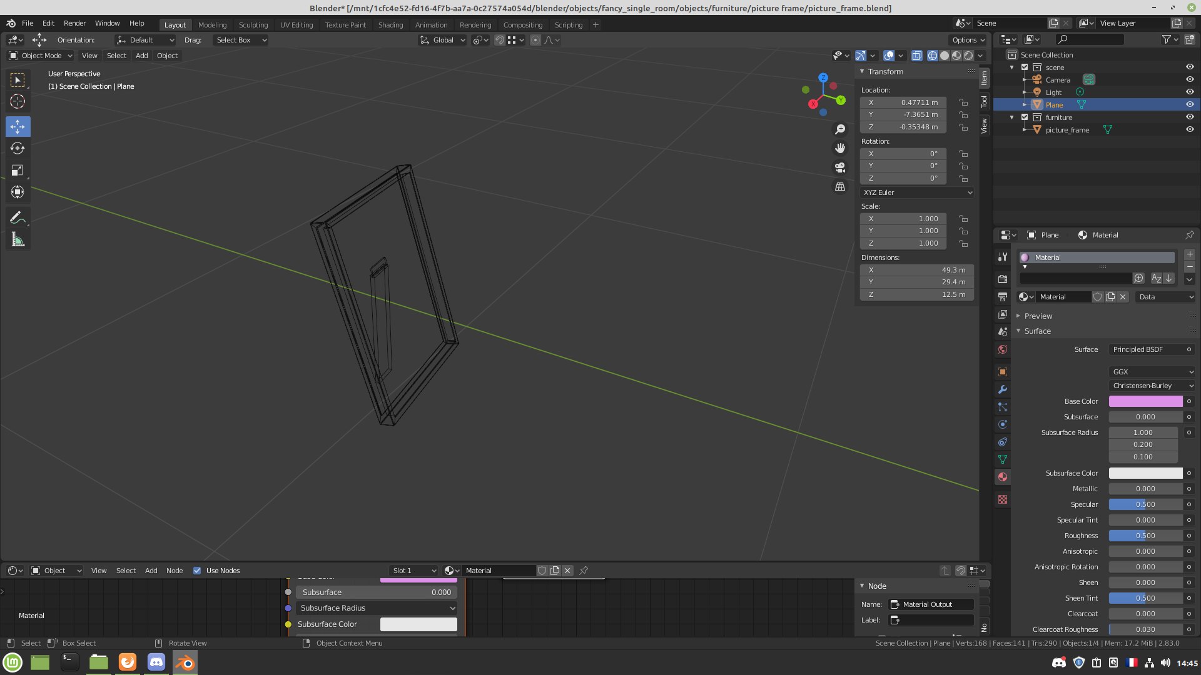Select the Select Box tool in toolbar

point(18,79)
